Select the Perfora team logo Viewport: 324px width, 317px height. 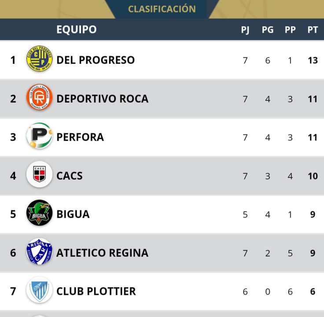click(x=40, y=136)
